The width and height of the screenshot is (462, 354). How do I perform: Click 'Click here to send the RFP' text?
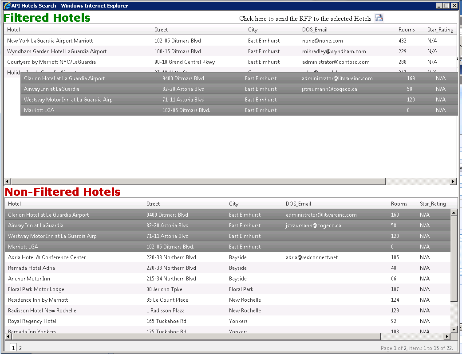pyautogui.click(x=305, y=19)
